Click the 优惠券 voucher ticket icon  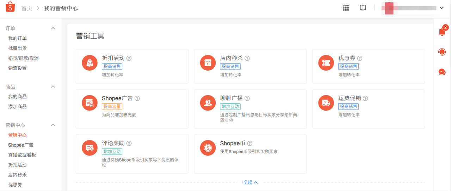326,63
